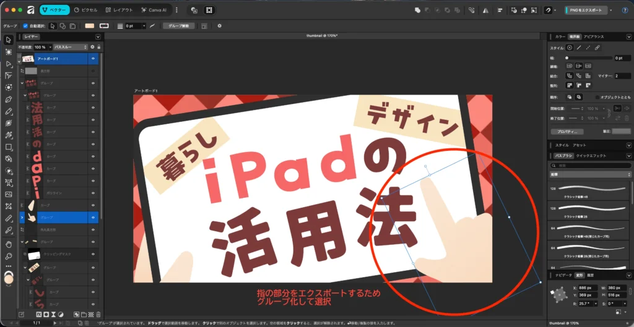Enable the オブジェクトとともに checkbox
Screen dimensions: 634x327
[x=597, y=97]
